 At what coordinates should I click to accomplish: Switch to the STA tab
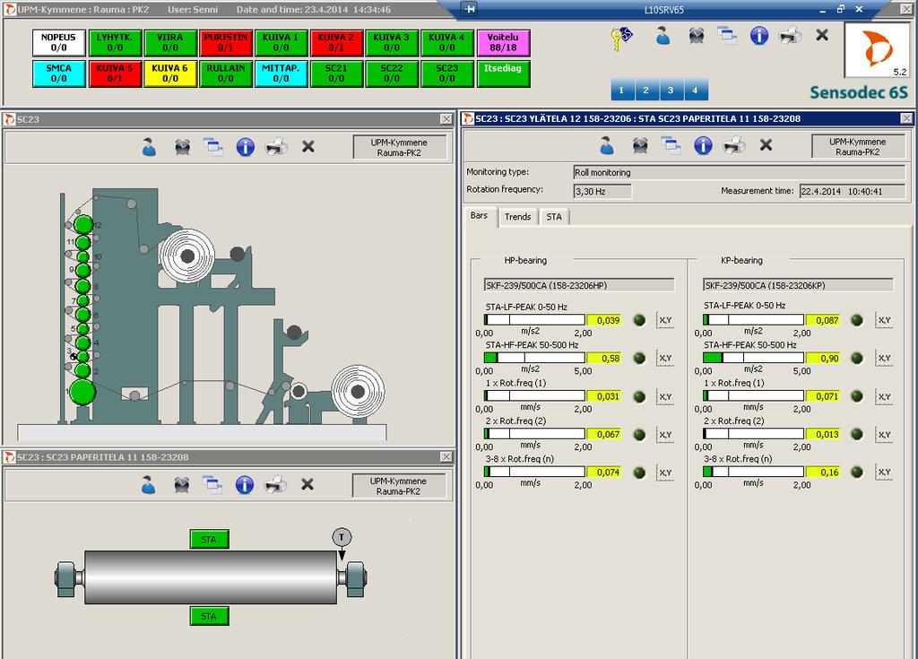pos(554,217)
